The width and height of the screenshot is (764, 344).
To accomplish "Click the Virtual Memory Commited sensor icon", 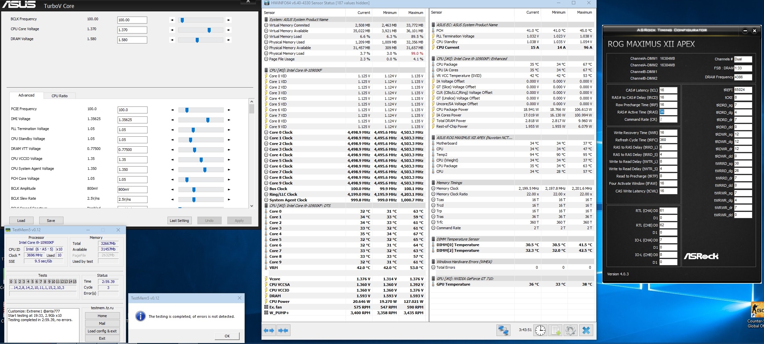I will click(x=266, y=25).
